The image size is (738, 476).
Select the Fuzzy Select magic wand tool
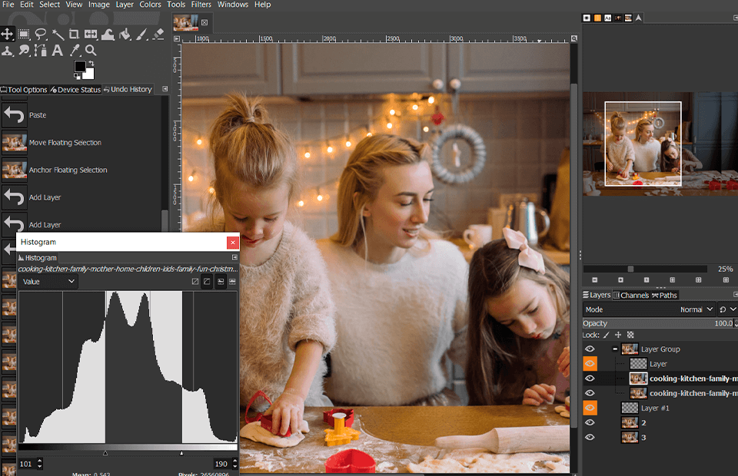(58, 34)
